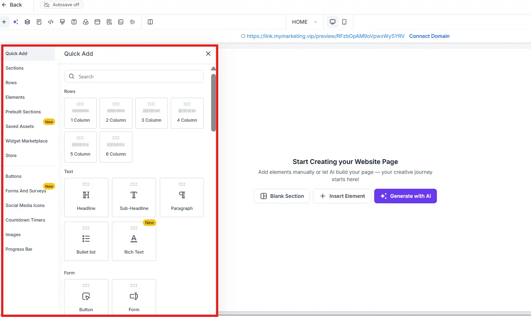Image resolution: width=531 pixels, height=317 pixels.
Task: Click the page search SEO icon
Action: 109,22
